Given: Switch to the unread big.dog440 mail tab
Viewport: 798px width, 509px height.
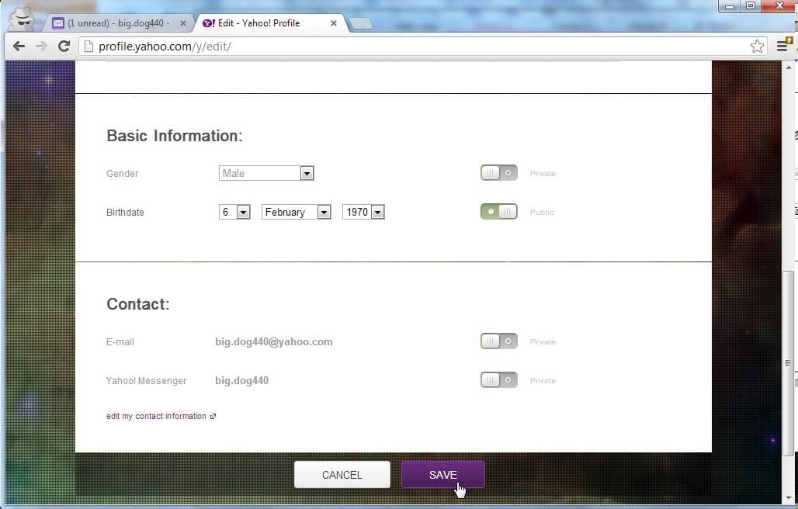Looking at the screenshot, I should 120,23.
